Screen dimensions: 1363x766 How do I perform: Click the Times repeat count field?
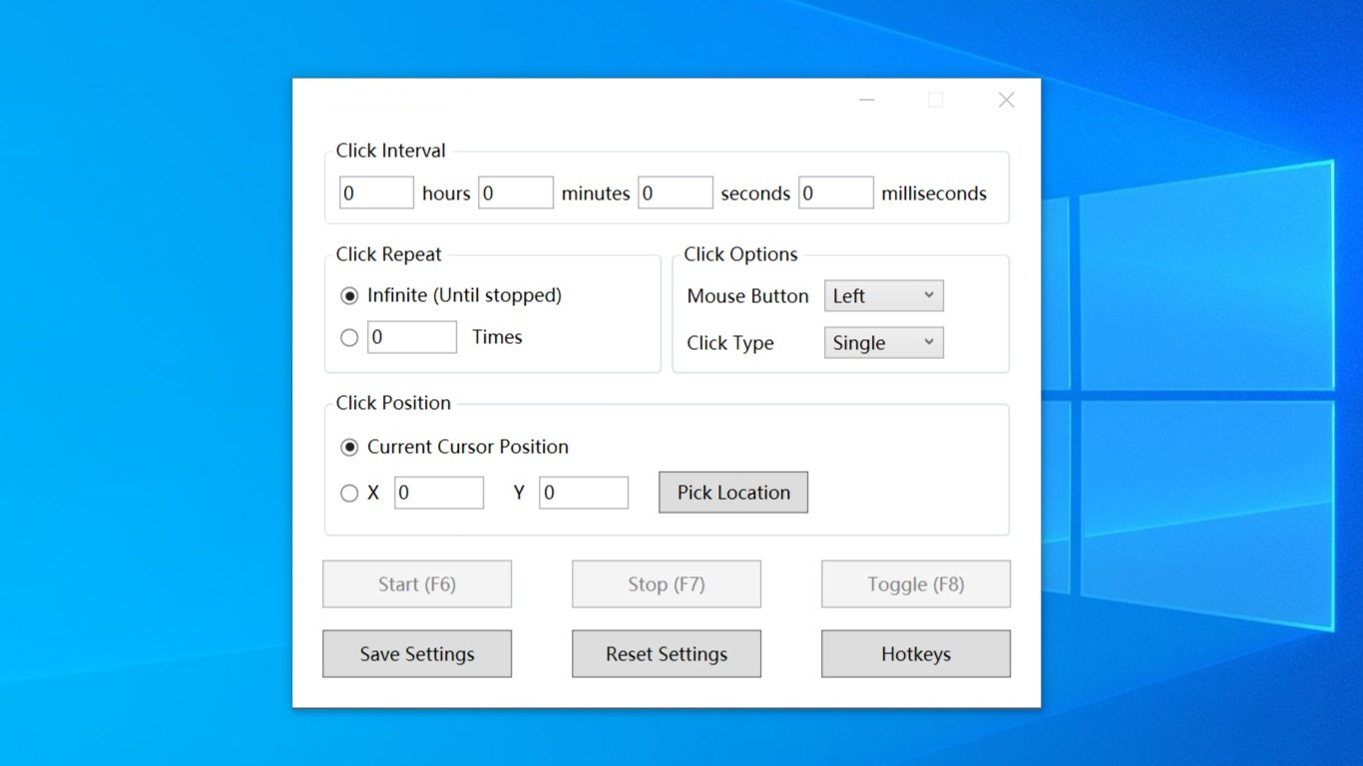(412, 337)
